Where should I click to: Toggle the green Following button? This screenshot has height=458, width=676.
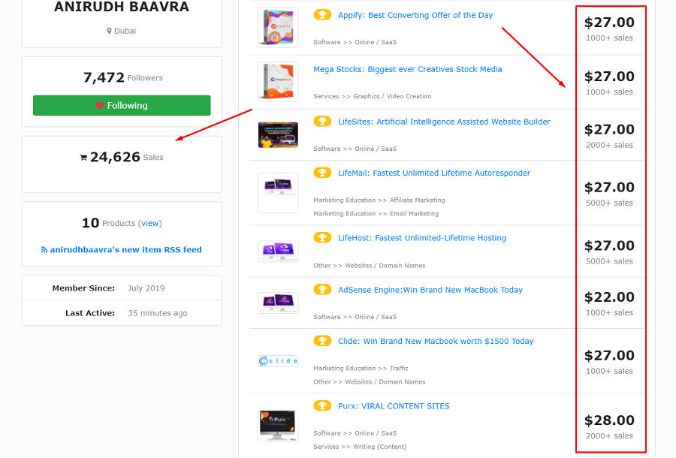point(122,106)
